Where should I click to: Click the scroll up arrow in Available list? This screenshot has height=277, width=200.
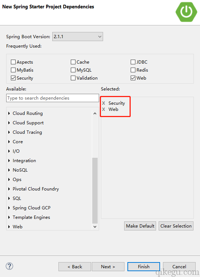(95, 113)
